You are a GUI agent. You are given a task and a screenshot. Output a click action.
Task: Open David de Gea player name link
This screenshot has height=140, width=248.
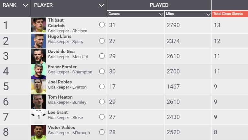coord(60,51)
